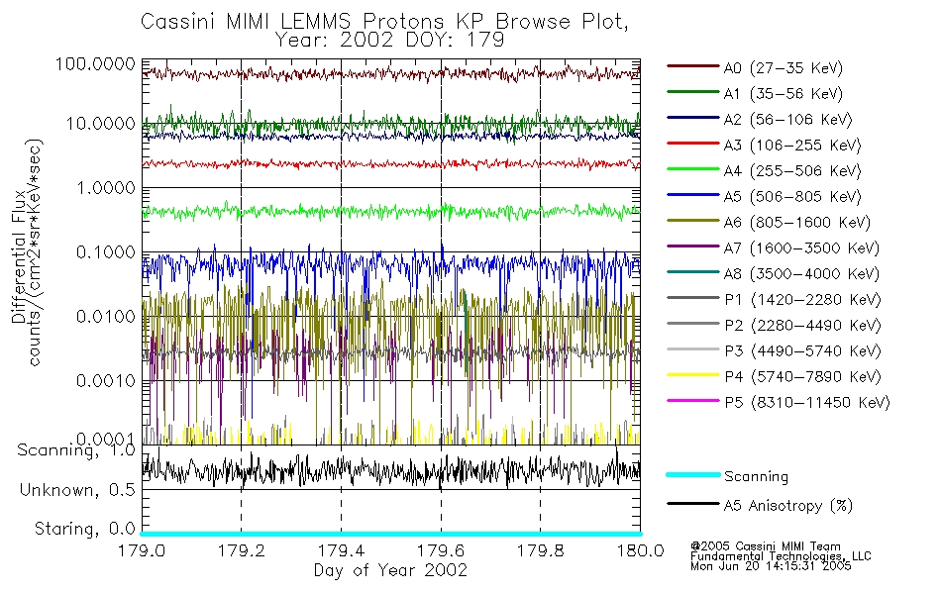Viewport: 941px width, 594px height.
Task: Click the purple A7 legend line swatch
Action: (693, 246)
